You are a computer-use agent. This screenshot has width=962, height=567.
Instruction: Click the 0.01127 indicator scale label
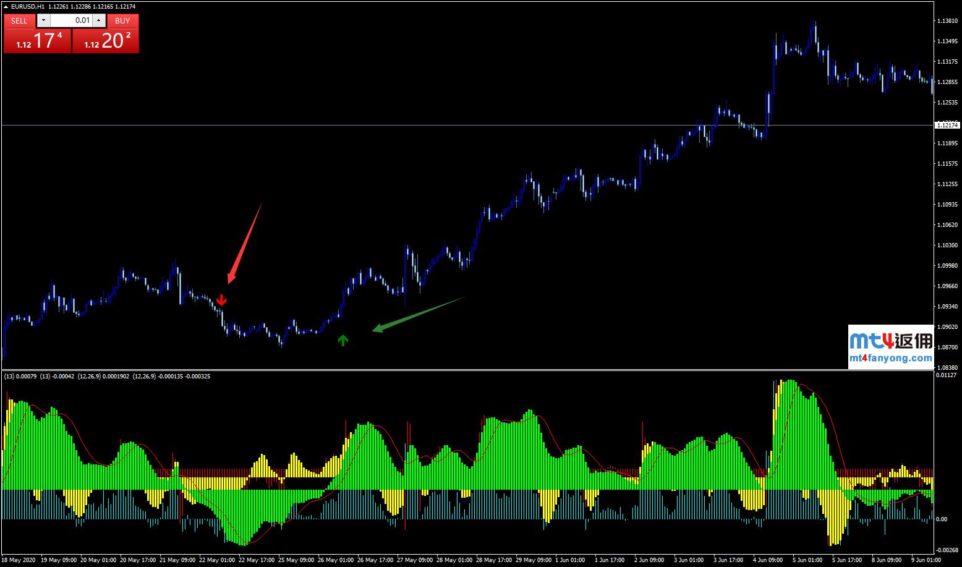pyautogui.click(x=946, y=375)
